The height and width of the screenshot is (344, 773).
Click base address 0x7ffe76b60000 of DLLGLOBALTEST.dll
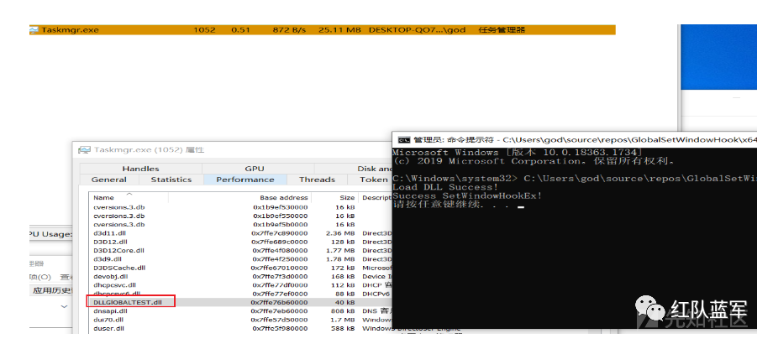click(x=279, y=302)
